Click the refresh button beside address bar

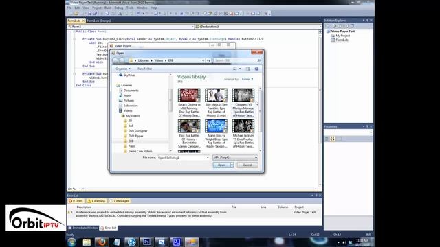pos(208,60)
